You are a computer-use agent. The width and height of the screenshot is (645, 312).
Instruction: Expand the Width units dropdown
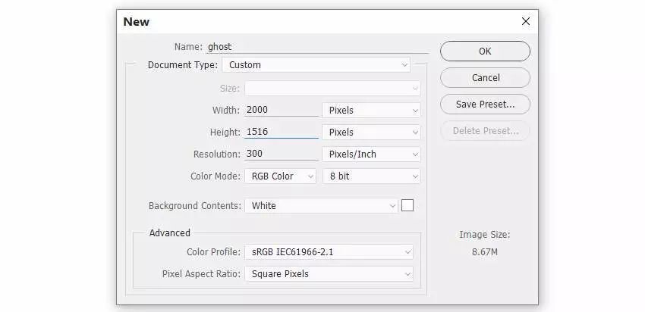[371, 110]
